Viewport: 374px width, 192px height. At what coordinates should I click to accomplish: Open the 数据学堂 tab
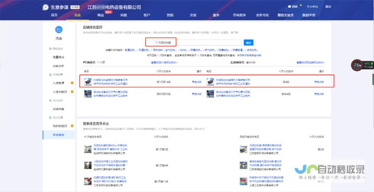(x=309, y=15)
